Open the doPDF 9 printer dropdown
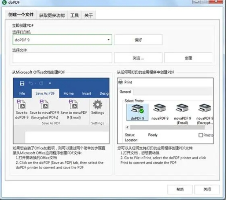Viewport: 228px width, 200px height. [x=109, y=40]
